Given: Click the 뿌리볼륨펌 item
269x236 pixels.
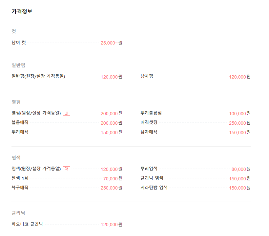Looking at the screenshot, I should 151,113.
